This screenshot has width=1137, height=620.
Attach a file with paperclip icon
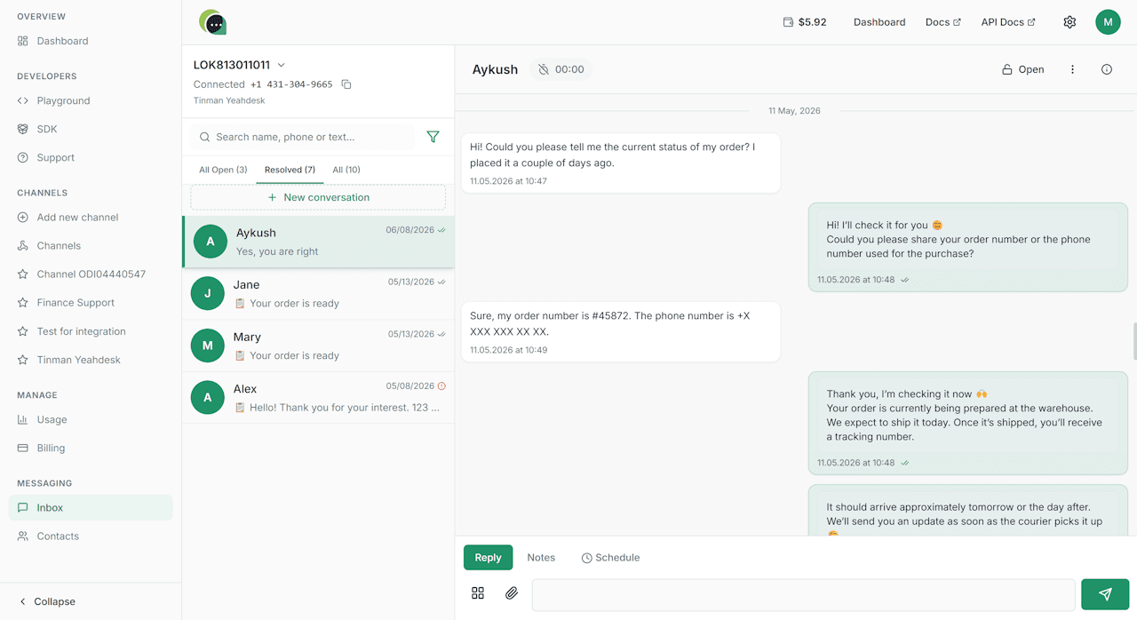(512, 593)
